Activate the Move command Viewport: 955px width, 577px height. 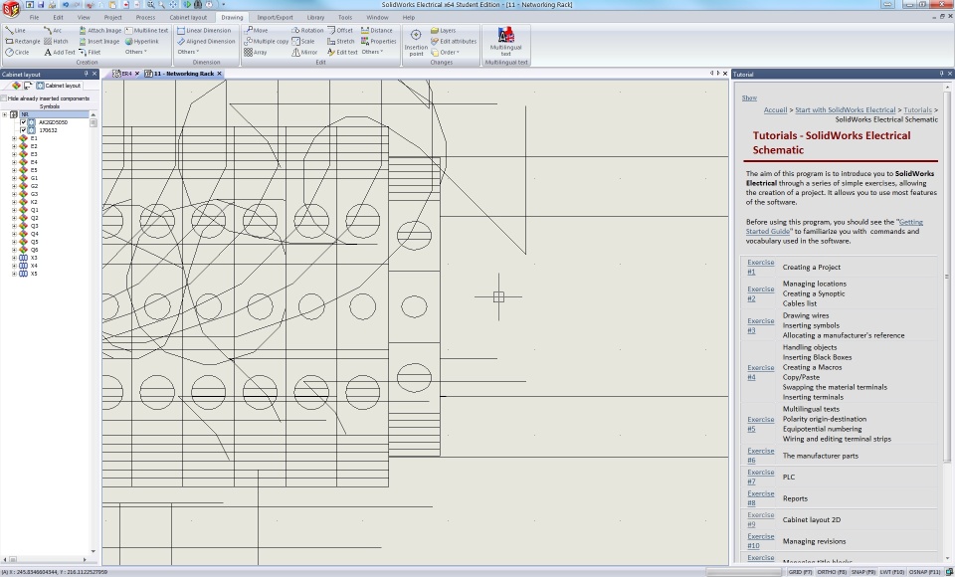point(256,31)
